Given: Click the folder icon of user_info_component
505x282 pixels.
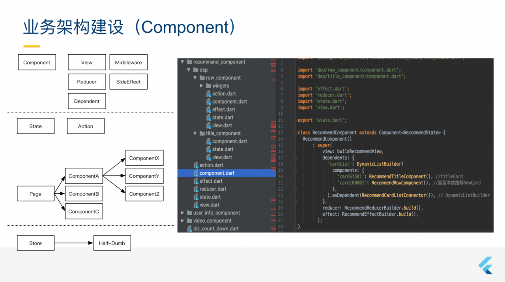Looking at the screenshot, I should (189, 213).
